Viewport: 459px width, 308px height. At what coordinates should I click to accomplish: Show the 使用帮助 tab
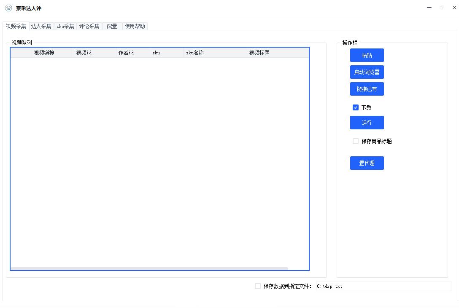135,26
